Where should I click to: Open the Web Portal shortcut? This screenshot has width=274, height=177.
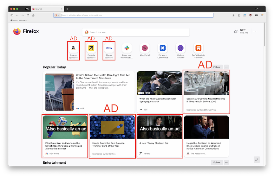[x=145, y=50]
